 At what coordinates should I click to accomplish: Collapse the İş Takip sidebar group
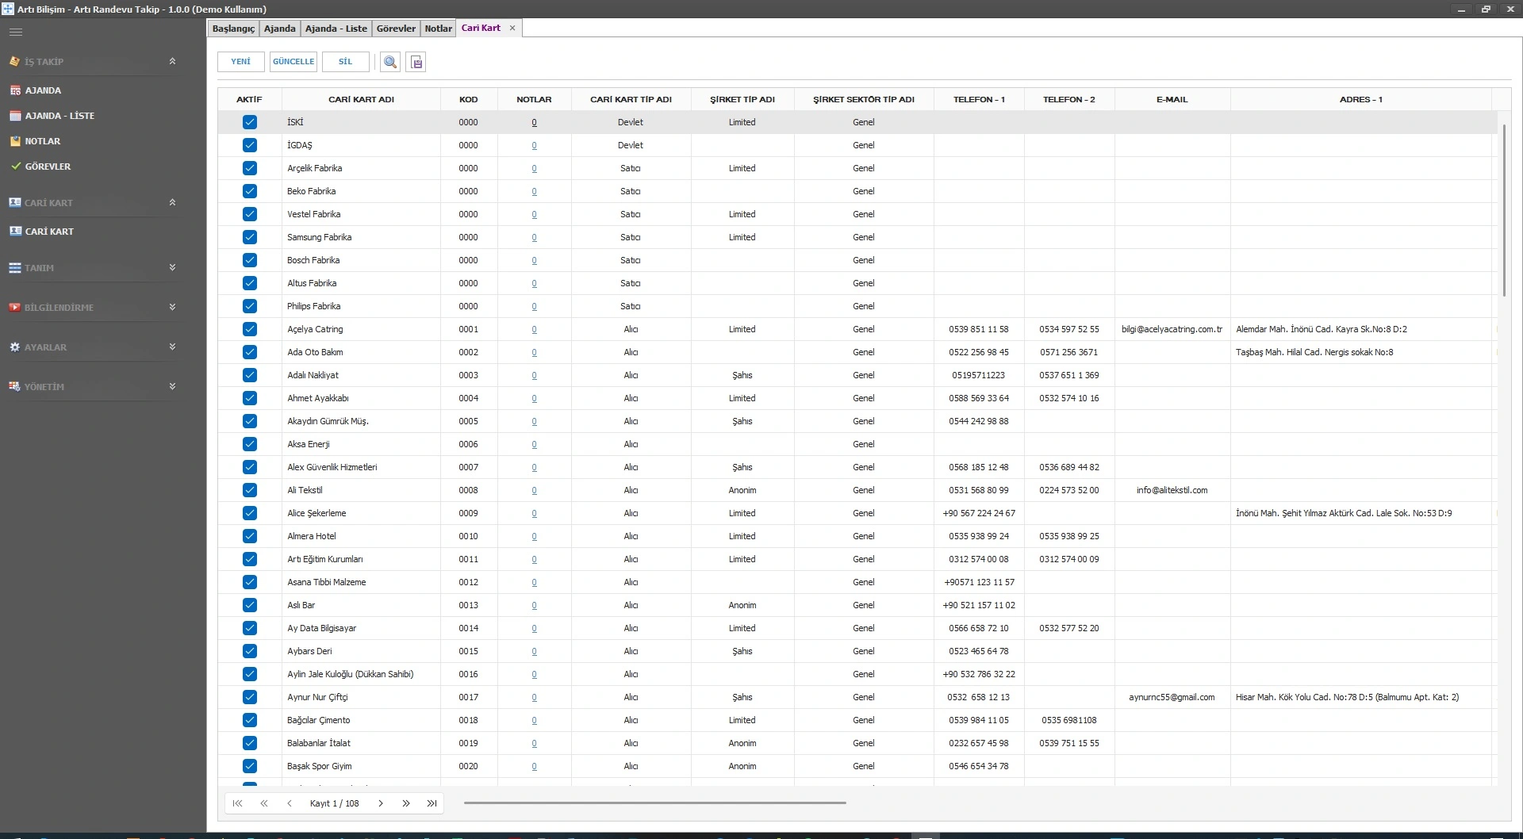[x=172, y=61]
